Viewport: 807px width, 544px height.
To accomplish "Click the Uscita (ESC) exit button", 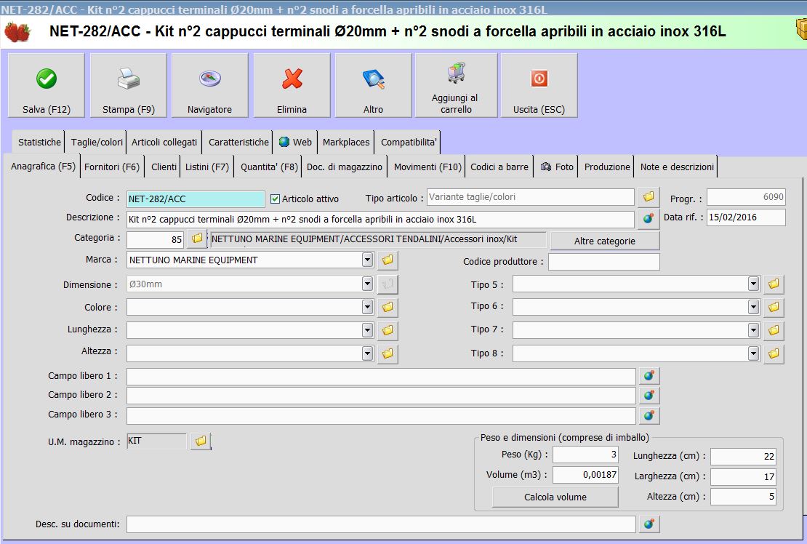I will tap(539, 85).
